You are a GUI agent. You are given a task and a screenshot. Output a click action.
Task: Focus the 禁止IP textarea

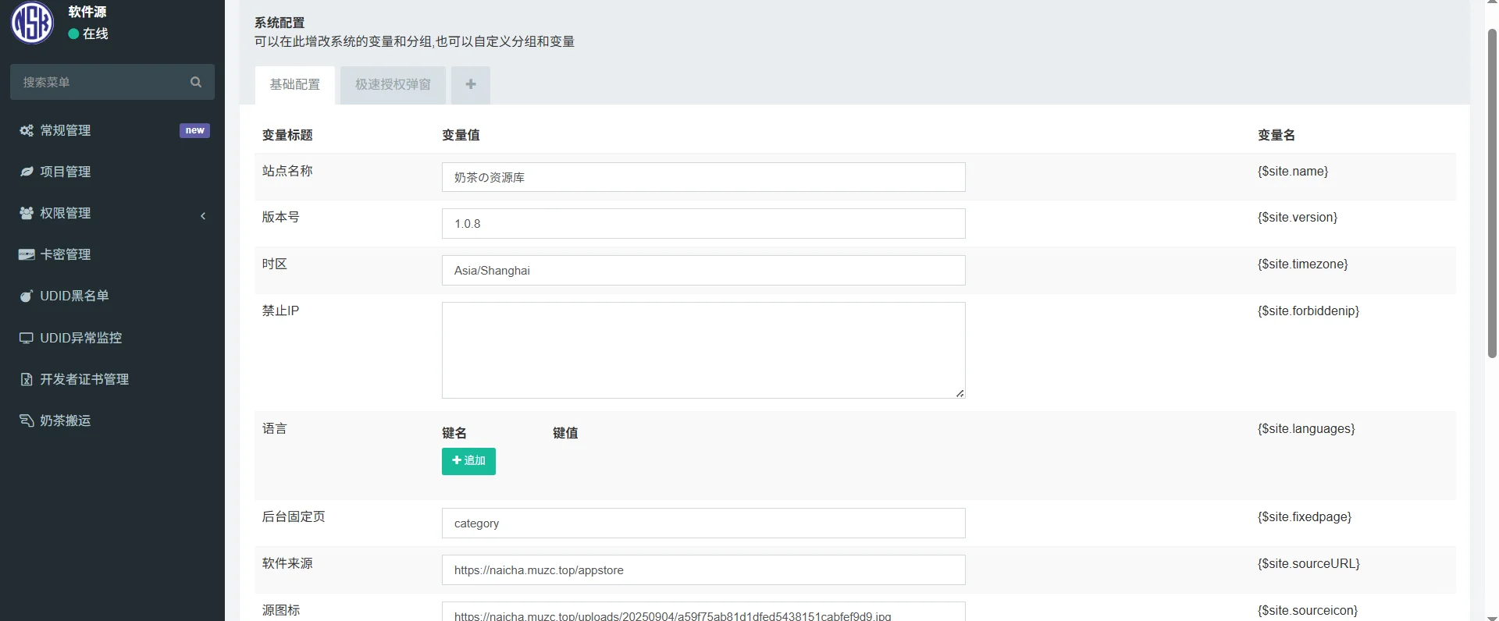coord(703,350)
